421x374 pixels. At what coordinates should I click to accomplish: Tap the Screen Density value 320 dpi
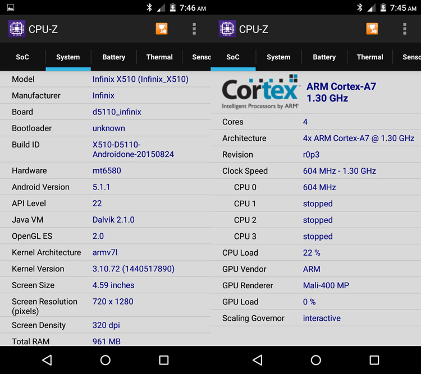106,325
